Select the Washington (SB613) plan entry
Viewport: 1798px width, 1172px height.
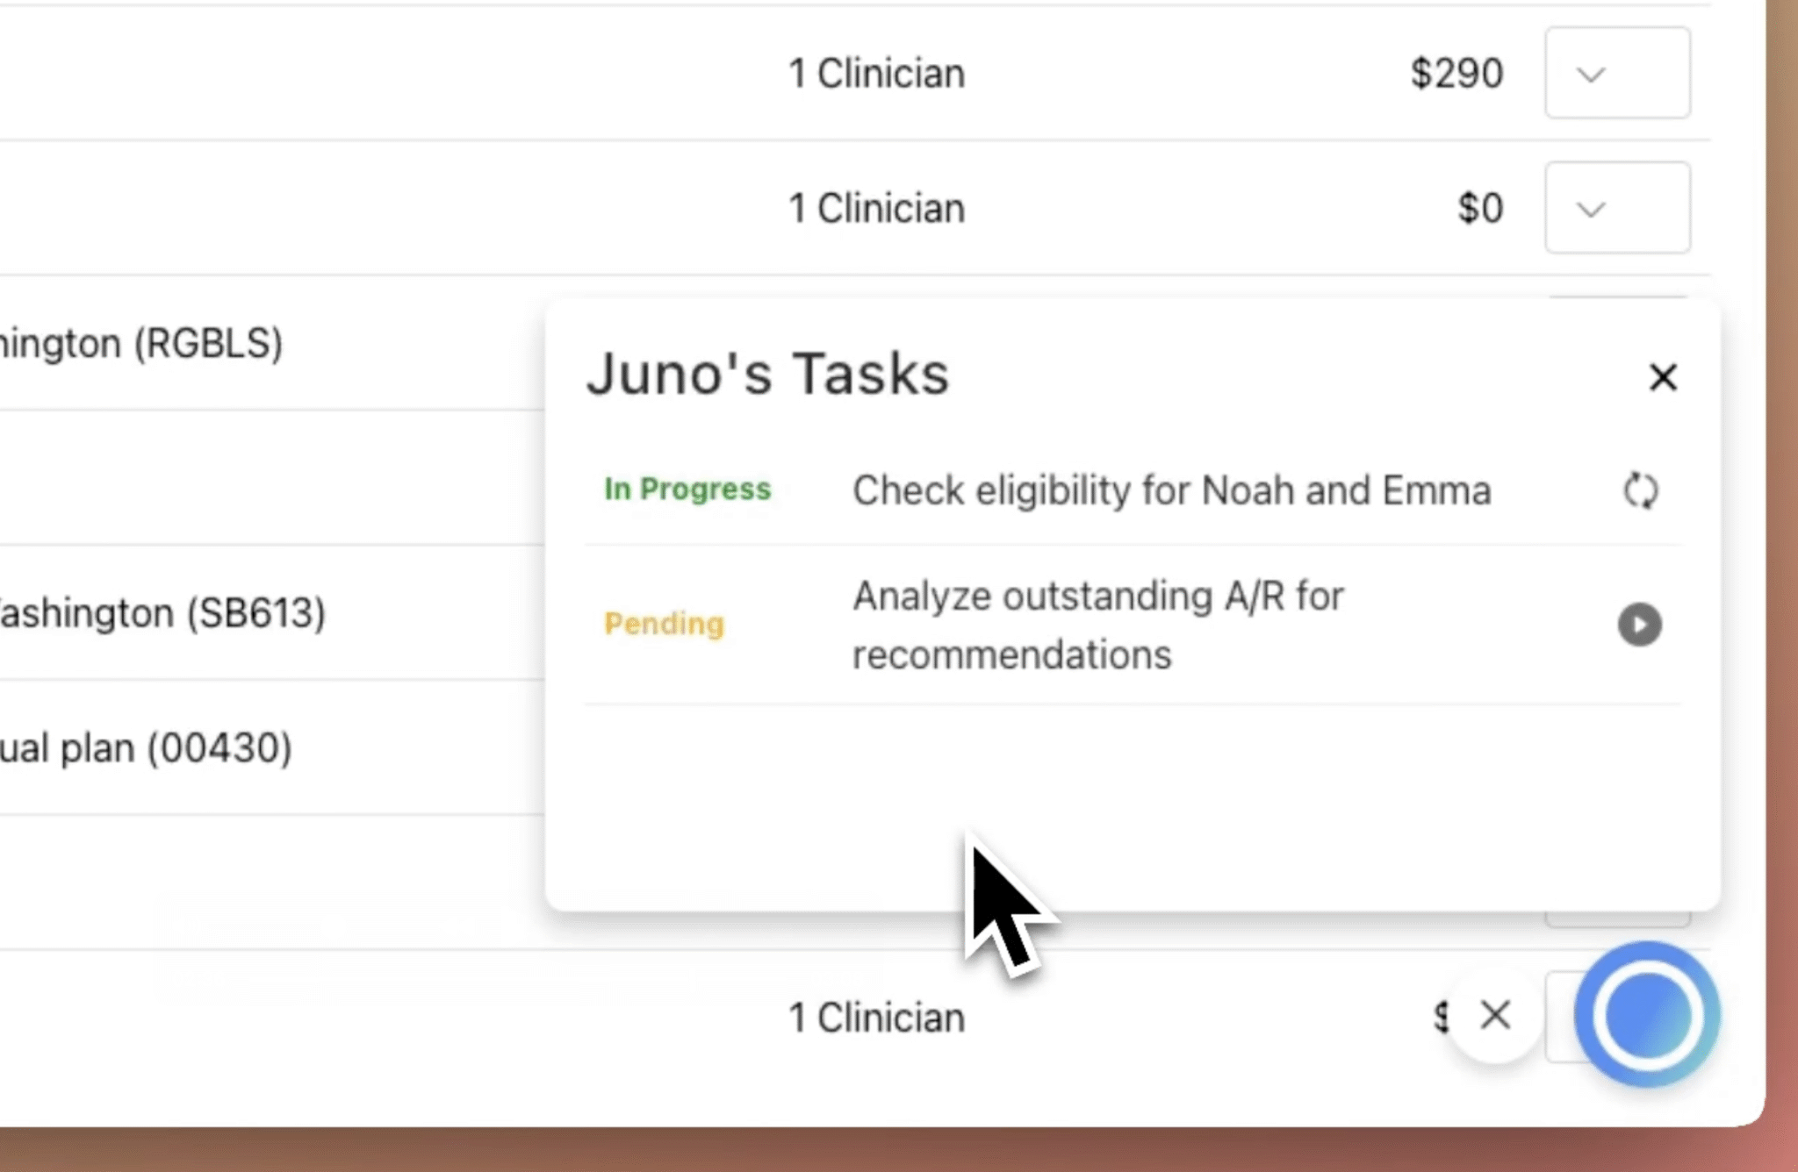click(162, 612)
